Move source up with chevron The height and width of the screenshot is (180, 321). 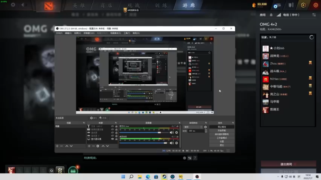coord(103,146)
